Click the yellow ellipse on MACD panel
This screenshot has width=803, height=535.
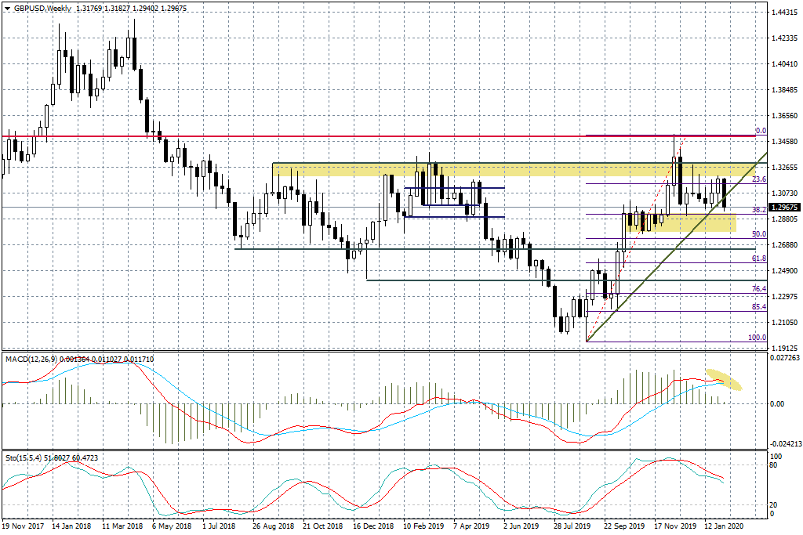coord(724,378)
